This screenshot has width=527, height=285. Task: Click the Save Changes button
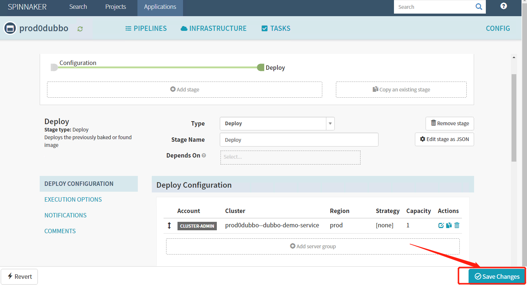click(x=497, y=277)
